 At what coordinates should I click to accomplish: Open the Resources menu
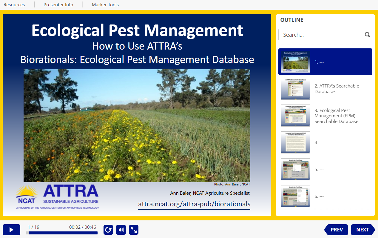pos(14,4)
